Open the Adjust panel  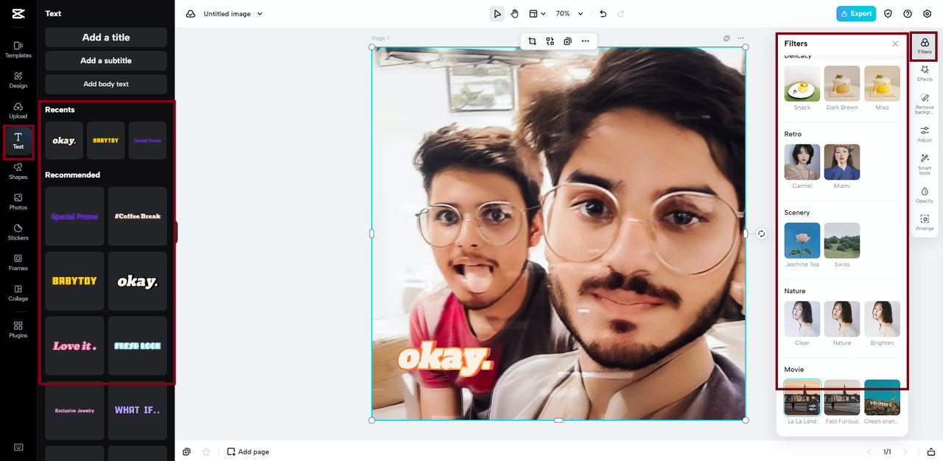coord(925,134)
